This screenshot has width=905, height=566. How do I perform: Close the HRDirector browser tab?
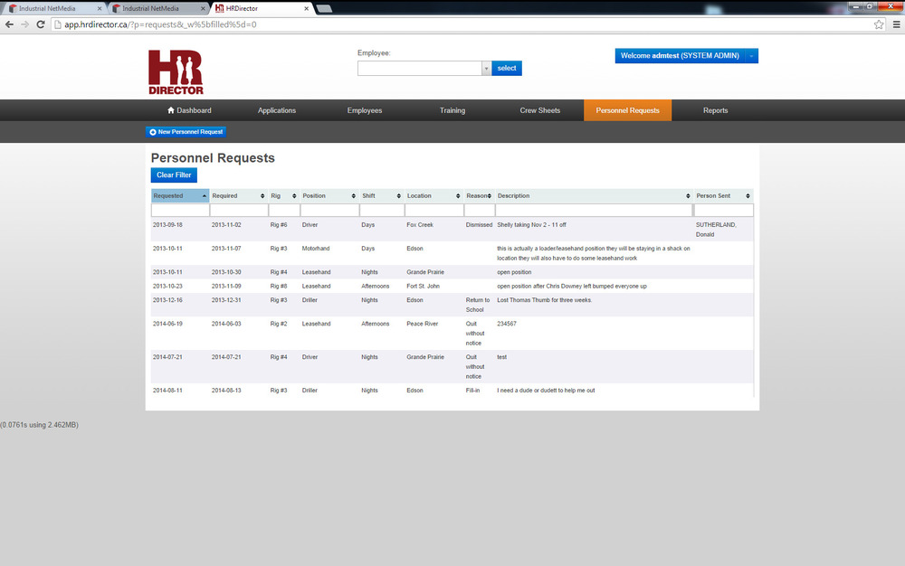(306, 9)
